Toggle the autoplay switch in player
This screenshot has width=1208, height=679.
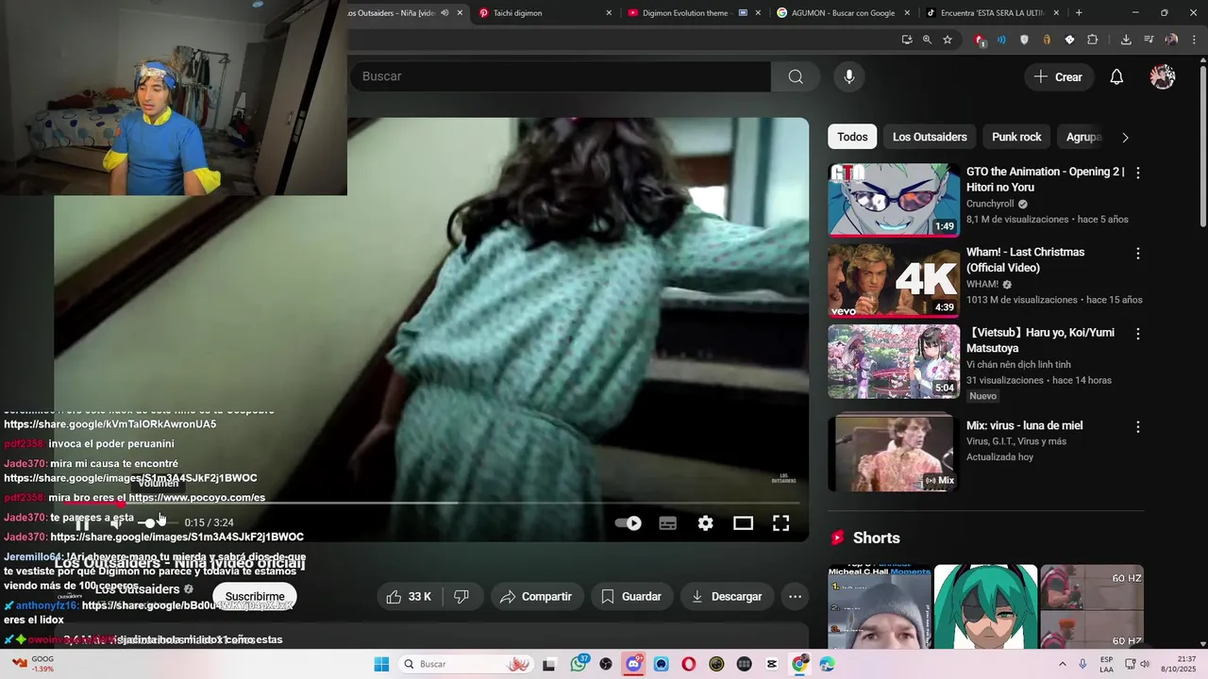(629, 523)
